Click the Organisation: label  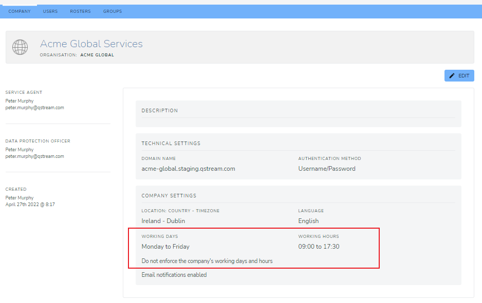[59, 55]
